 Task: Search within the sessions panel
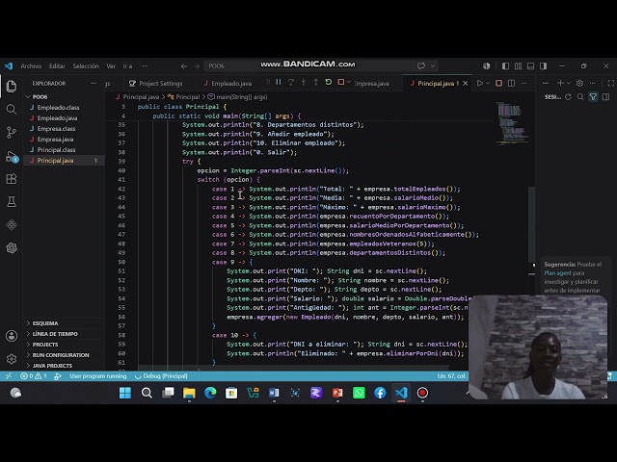pyautogui.click(x=580, y=96)
